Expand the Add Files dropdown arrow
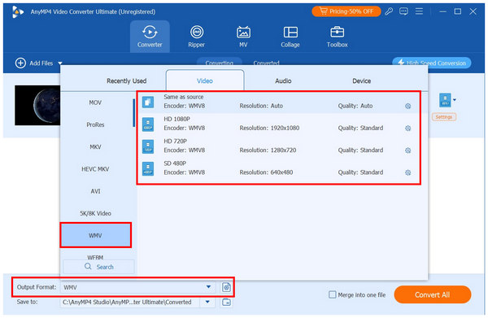This screenshot has height=318, width=488. click(x=60, y=63)
